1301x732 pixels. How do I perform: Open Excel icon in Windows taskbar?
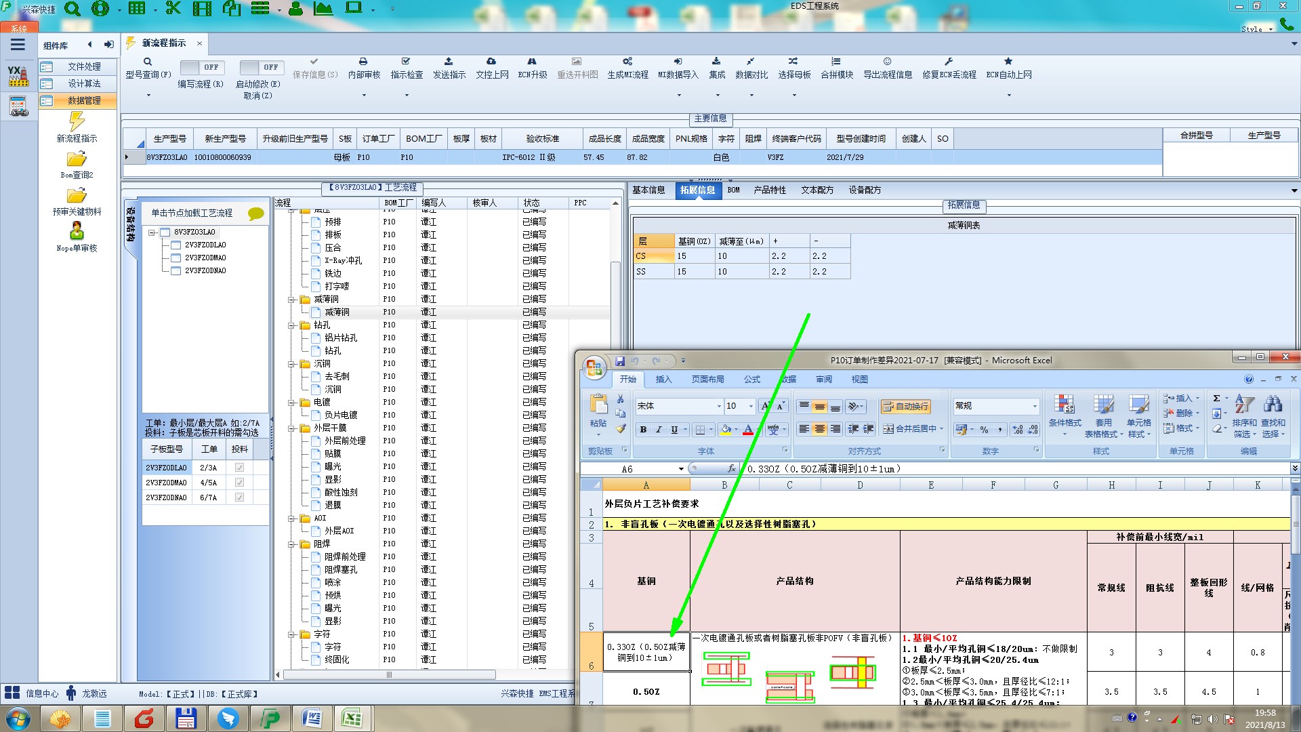coord(352,718)
